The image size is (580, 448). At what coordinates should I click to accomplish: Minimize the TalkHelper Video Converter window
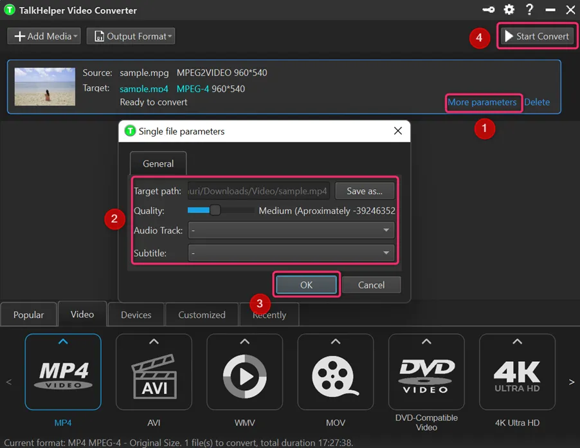(x=550, y=10)
